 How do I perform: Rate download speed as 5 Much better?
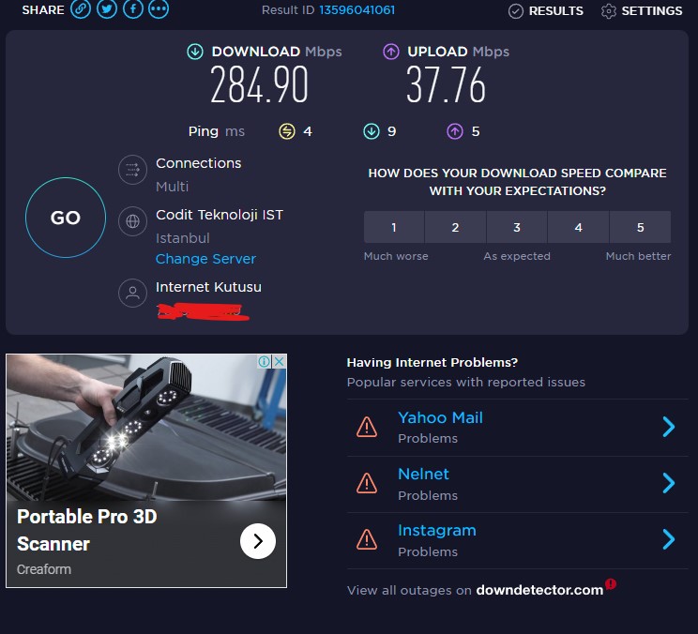click(640, 227)
